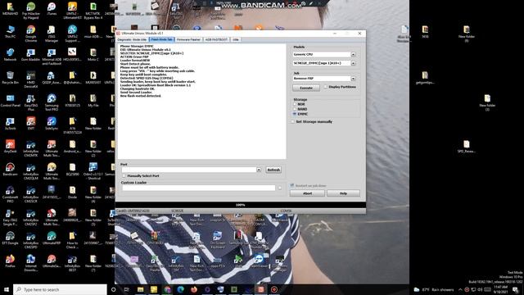Open Cortana circle on taskbar
524x295 pixels.
tap(113, 289)
